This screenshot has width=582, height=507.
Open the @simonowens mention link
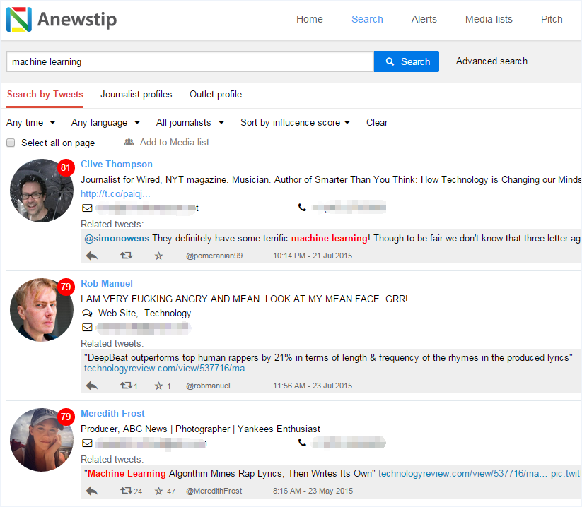(x=117, y=238)
